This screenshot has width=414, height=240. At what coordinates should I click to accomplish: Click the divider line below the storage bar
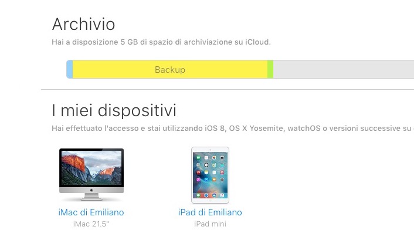pyautogui.click(x=228, y=89)
